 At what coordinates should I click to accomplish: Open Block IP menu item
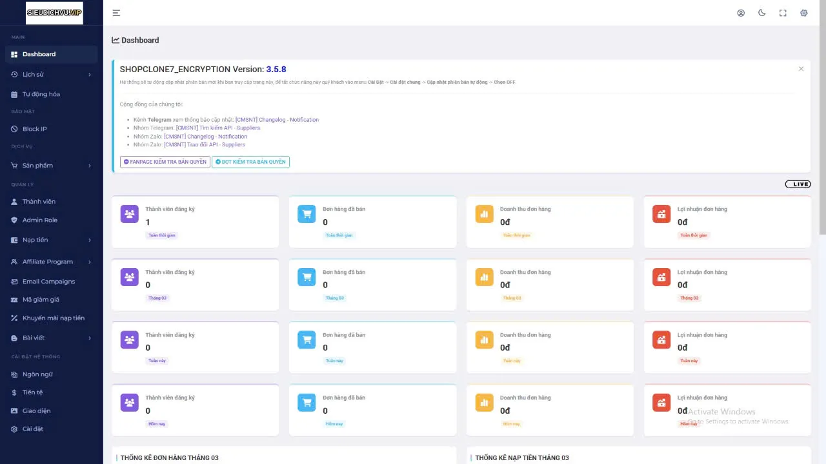click(52, 129)
